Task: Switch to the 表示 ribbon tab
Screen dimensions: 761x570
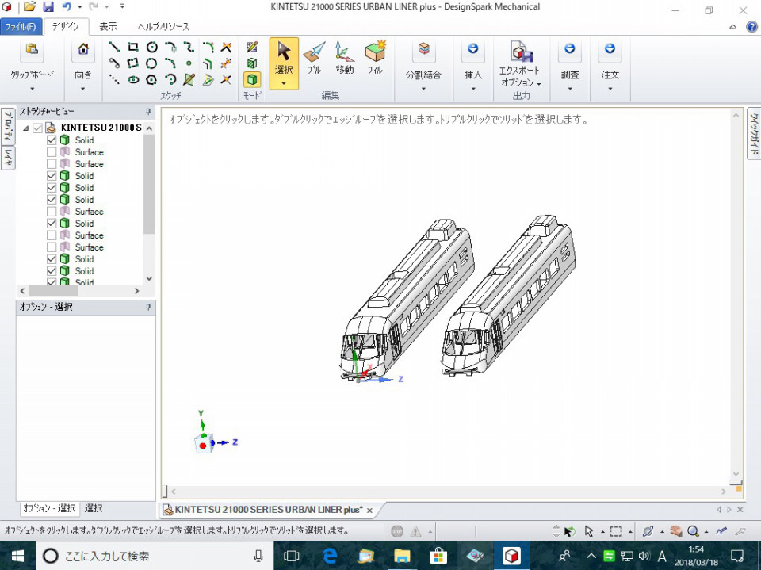Action: click(108, 27)
